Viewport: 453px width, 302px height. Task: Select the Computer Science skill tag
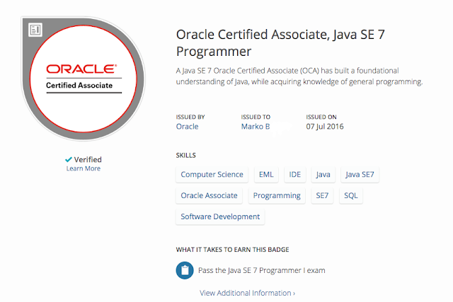tap(212, 175)
